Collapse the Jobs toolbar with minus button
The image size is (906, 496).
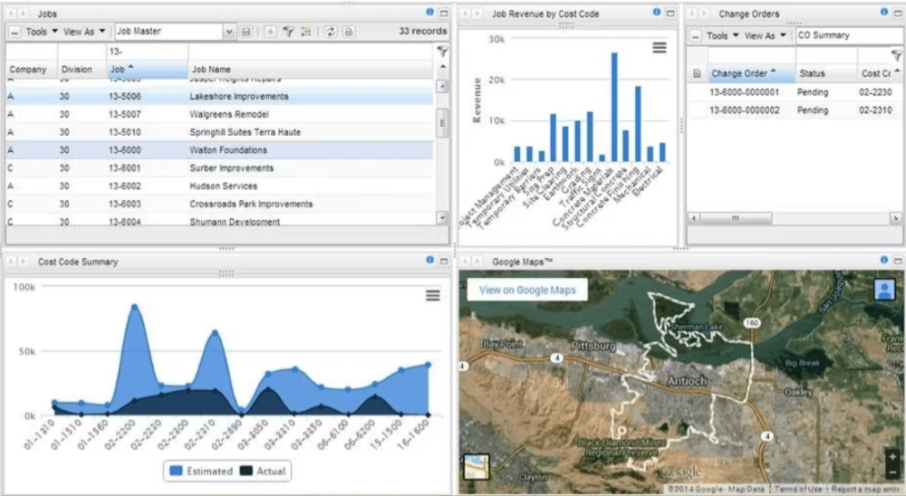[x=14, y=33]
